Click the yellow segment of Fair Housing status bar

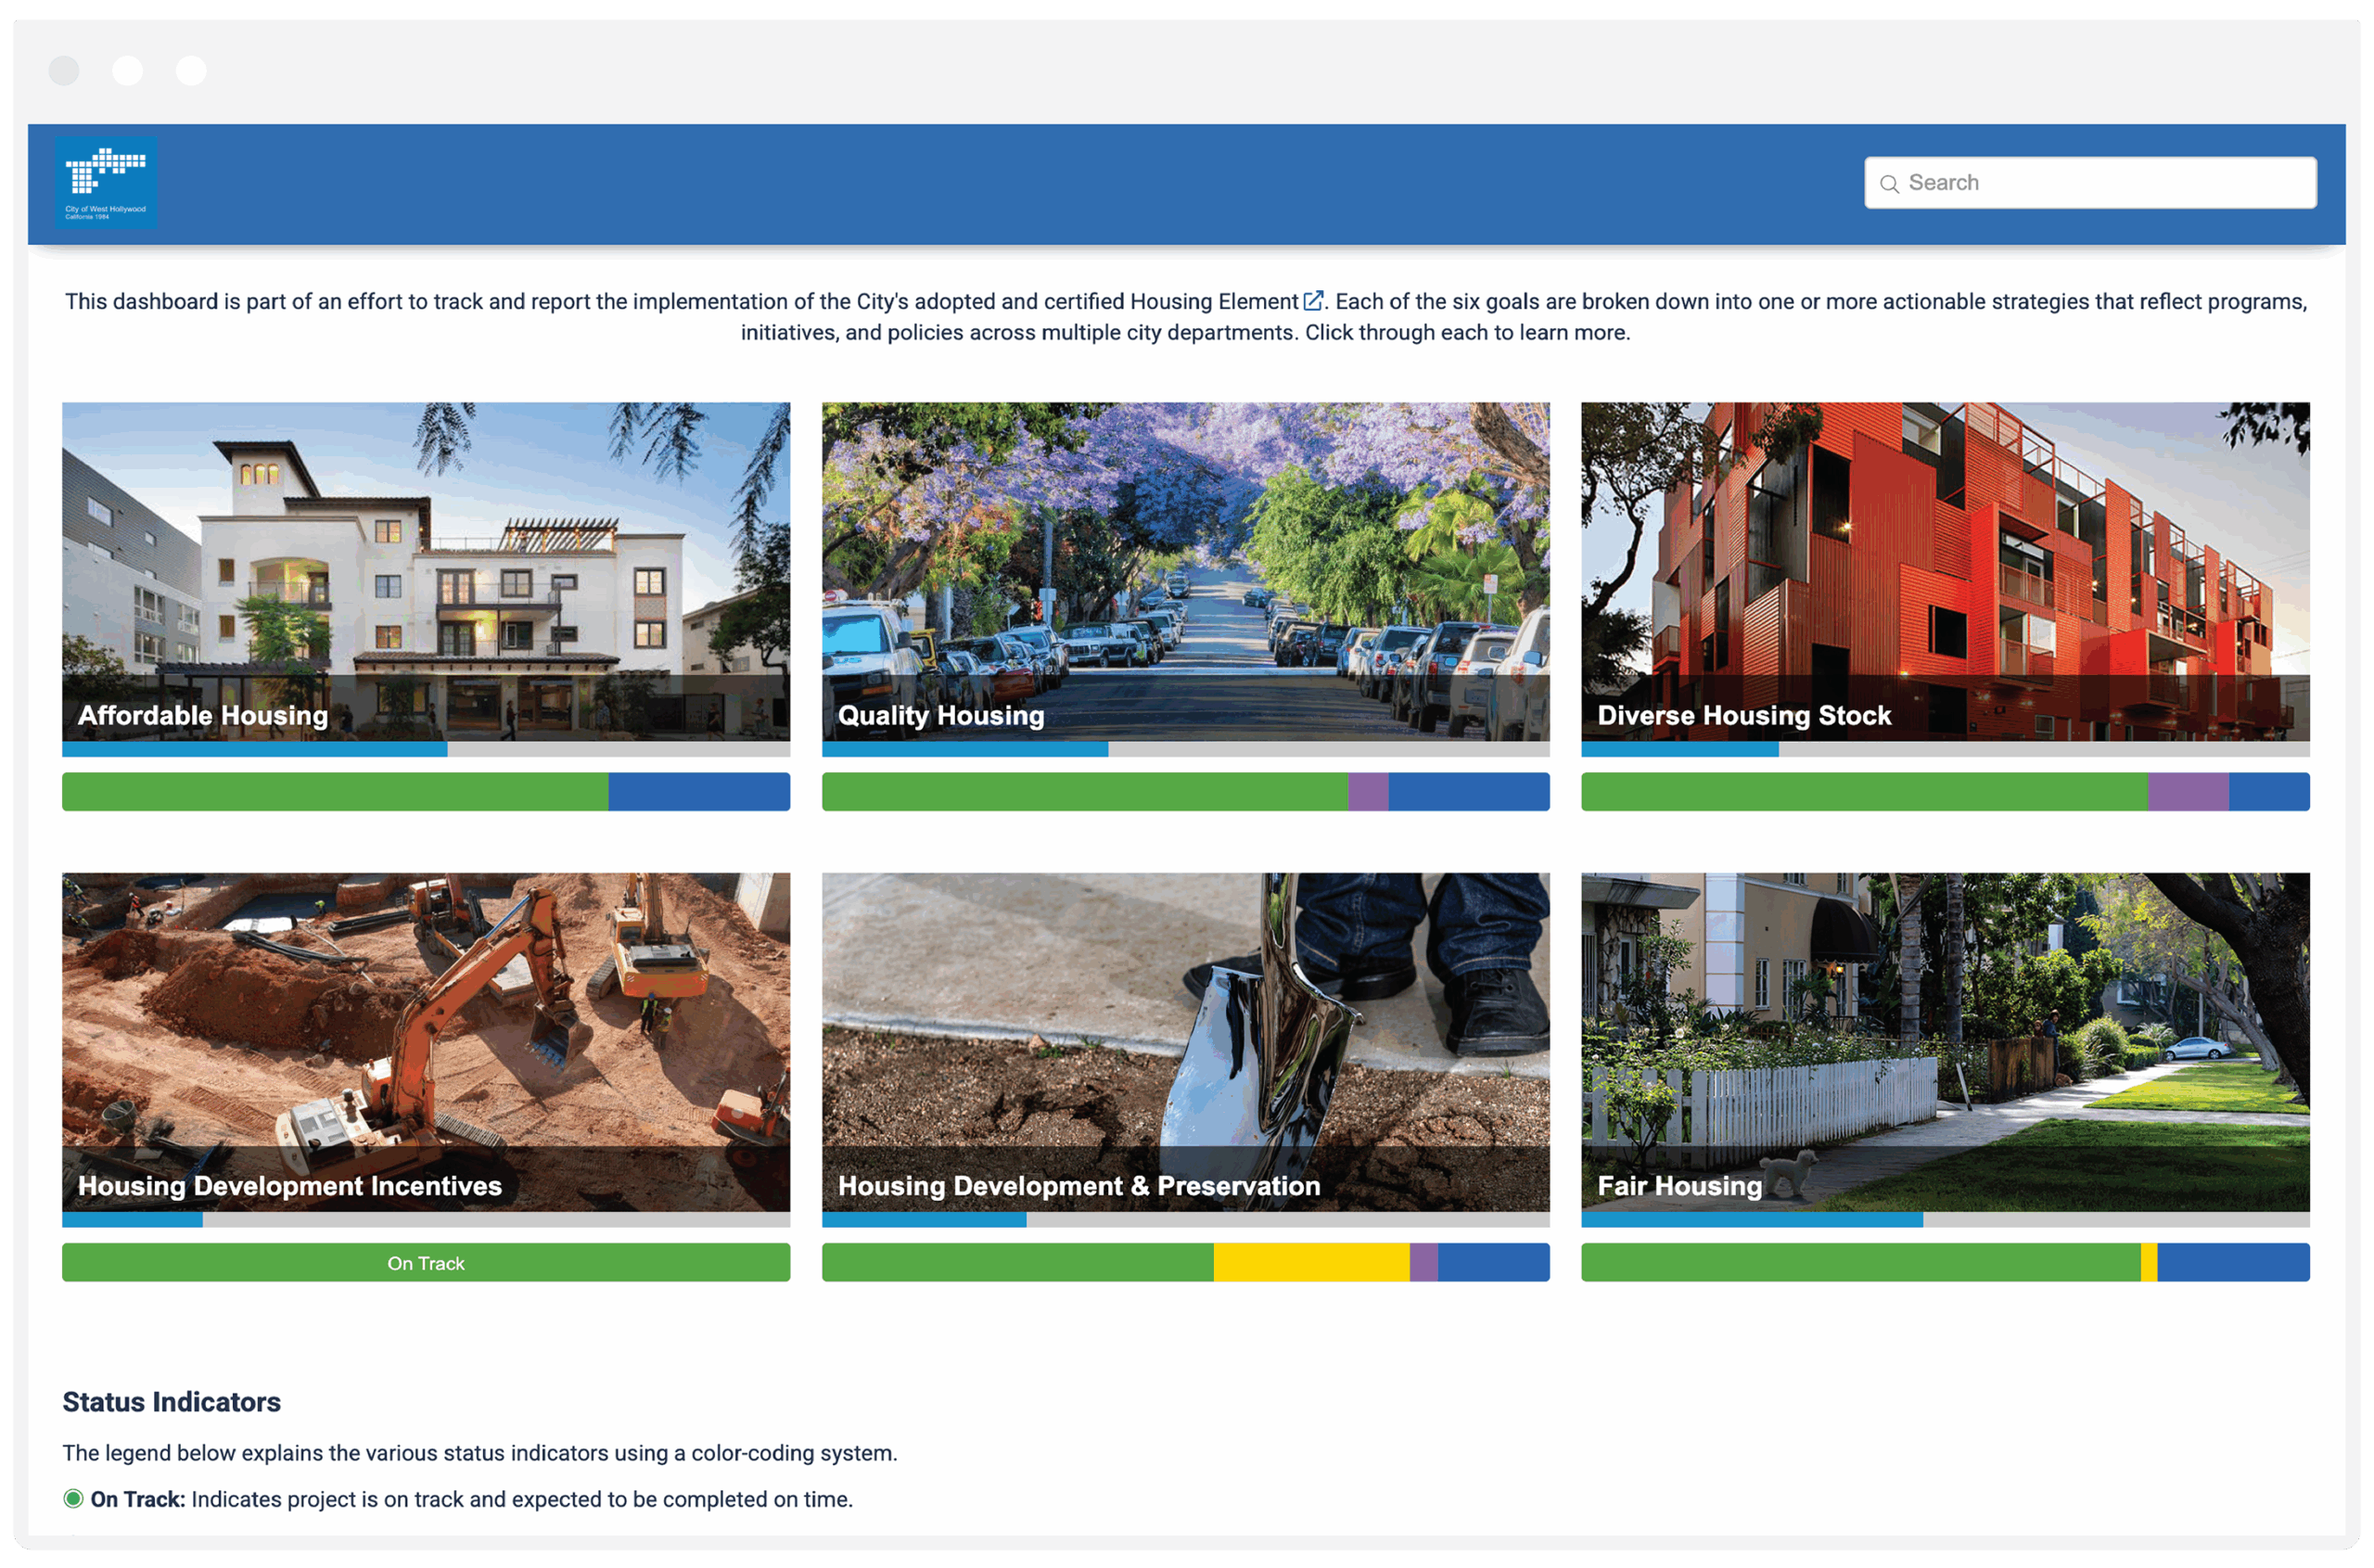[2149, 1262]
